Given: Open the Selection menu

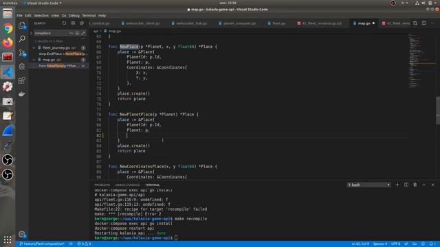Looking at the screenshot, I should point(41,16).
